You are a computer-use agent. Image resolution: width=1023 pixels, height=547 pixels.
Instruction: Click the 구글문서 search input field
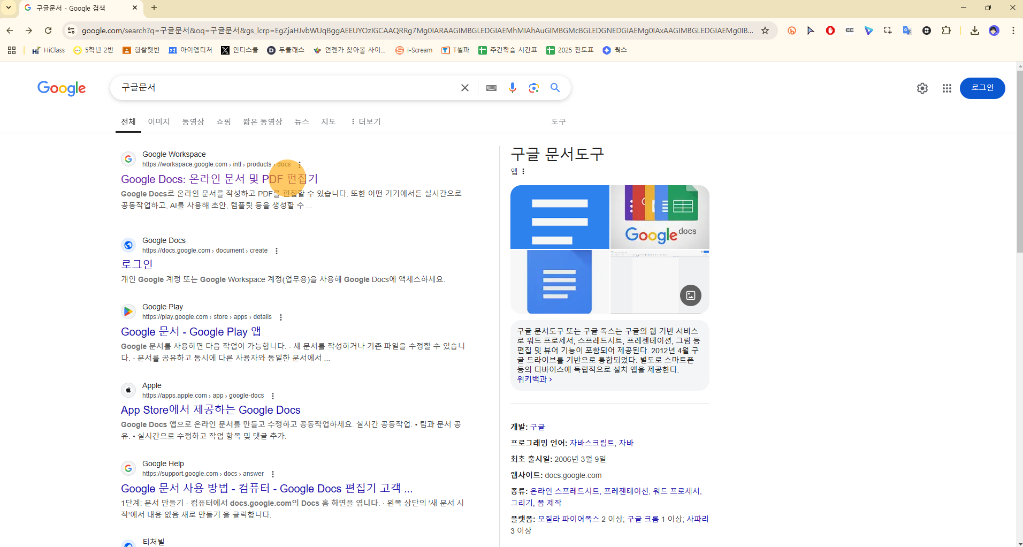[x=286, y=88]
